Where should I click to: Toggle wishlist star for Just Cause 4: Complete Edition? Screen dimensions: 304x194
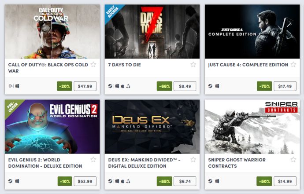point(293,65)
